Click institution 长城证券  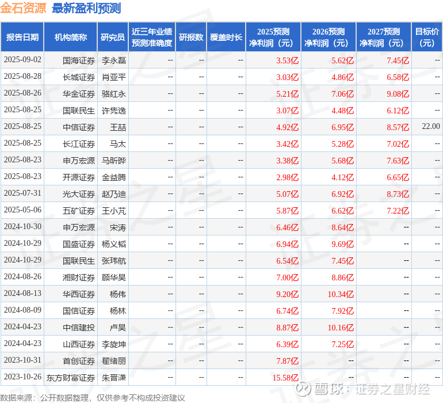coord(79,77)
